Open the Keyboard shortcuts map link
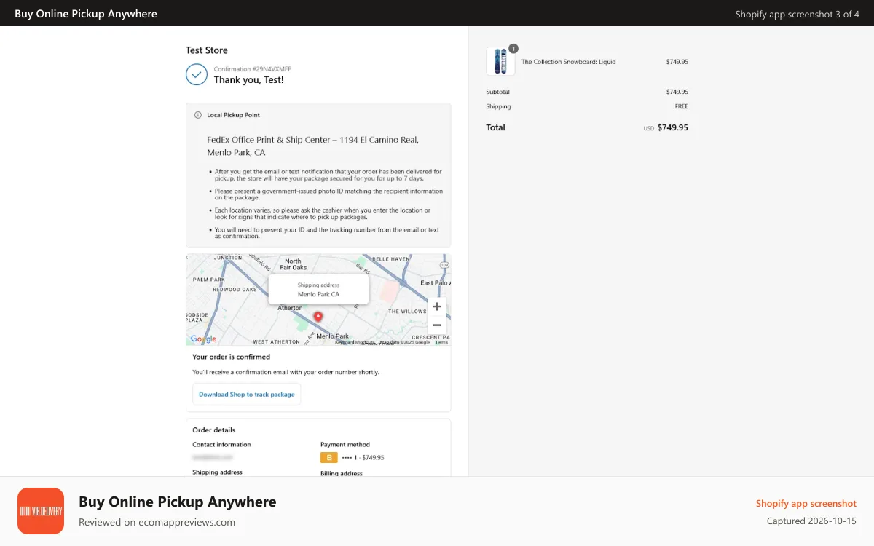Viewport: 874px width, 546px height. 355,342
